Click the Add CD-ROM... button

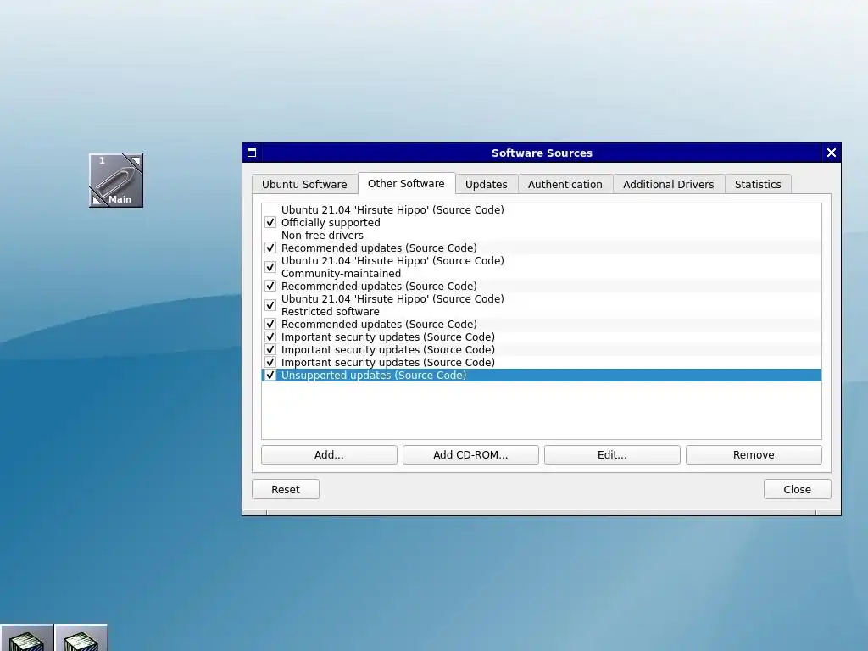470,455
